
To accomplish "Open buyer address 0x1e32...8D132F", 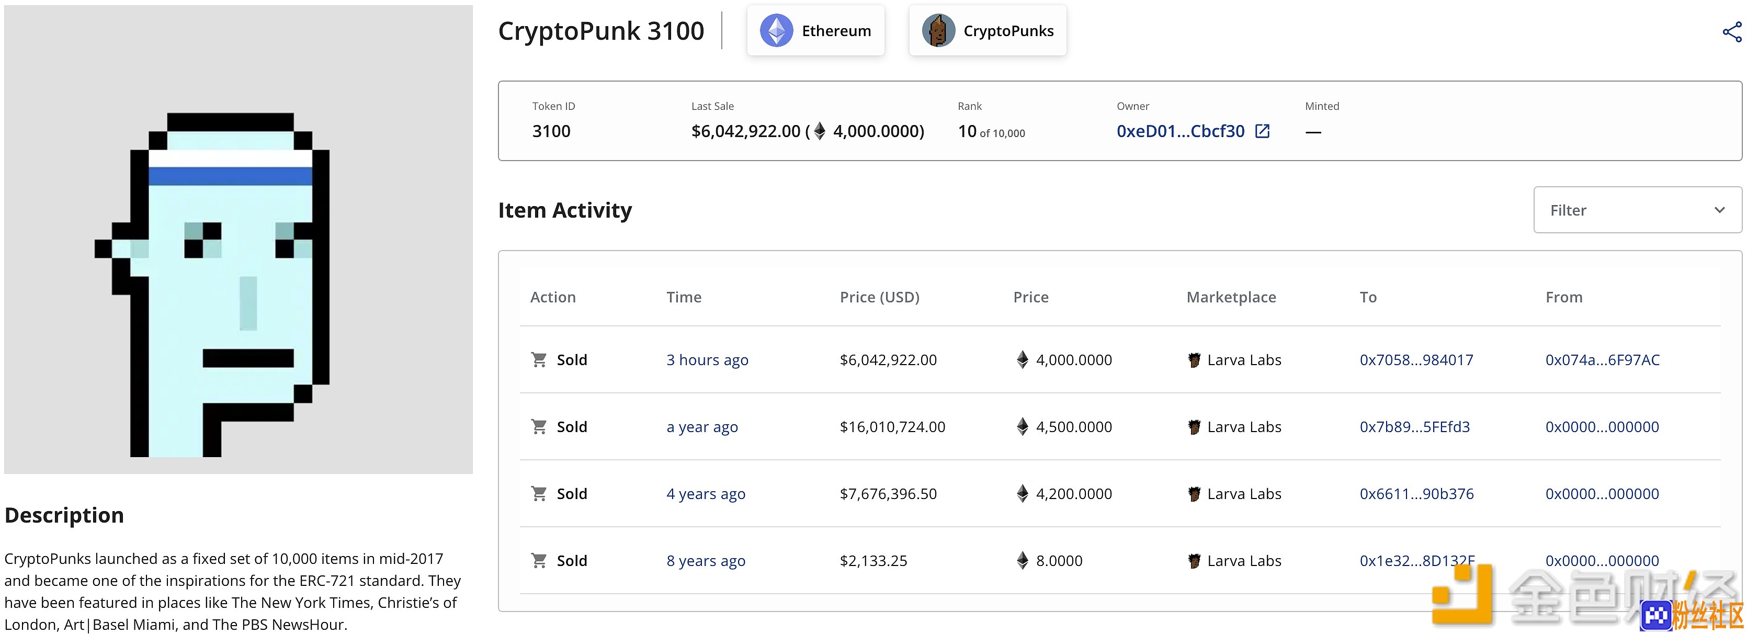I will click(x=1417, y=561).
